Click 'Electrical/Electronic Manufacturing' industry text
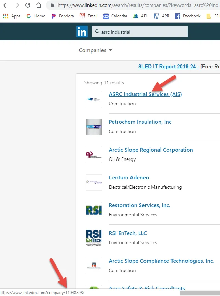Viewport: 220px width, 296px height. click(x=145, y=187)
